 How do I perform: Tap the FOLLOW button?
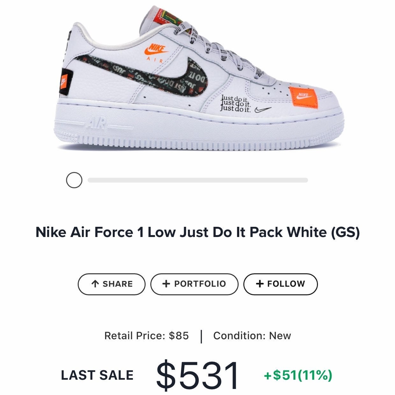[x=281, y=284]
